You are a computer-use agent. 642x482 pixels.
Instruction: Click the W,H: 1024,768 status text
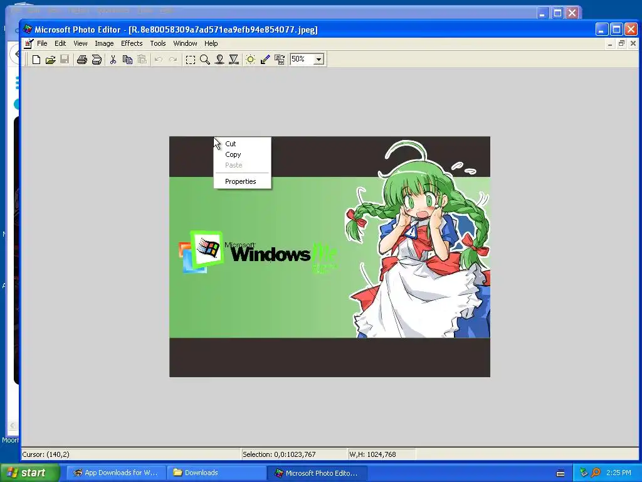[x=372, y=454]
